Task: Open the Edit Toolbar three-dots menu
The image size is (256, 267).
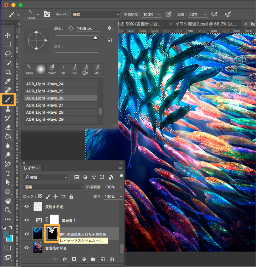Action: (7, 219)
